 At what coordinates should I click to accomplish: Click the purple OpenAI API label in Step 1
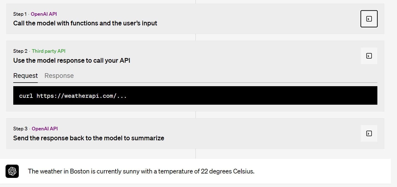[44, 14]
